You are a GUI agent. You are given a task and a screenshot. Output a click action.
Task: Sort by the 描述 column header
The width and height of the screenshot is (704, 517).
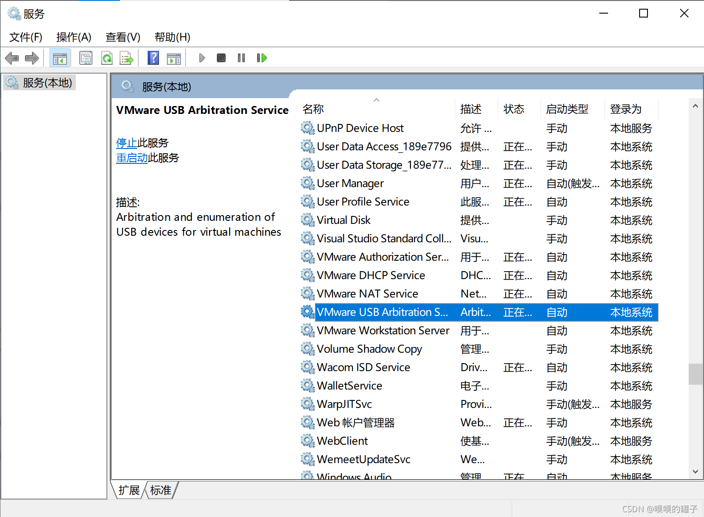click(x=477, y=109)
